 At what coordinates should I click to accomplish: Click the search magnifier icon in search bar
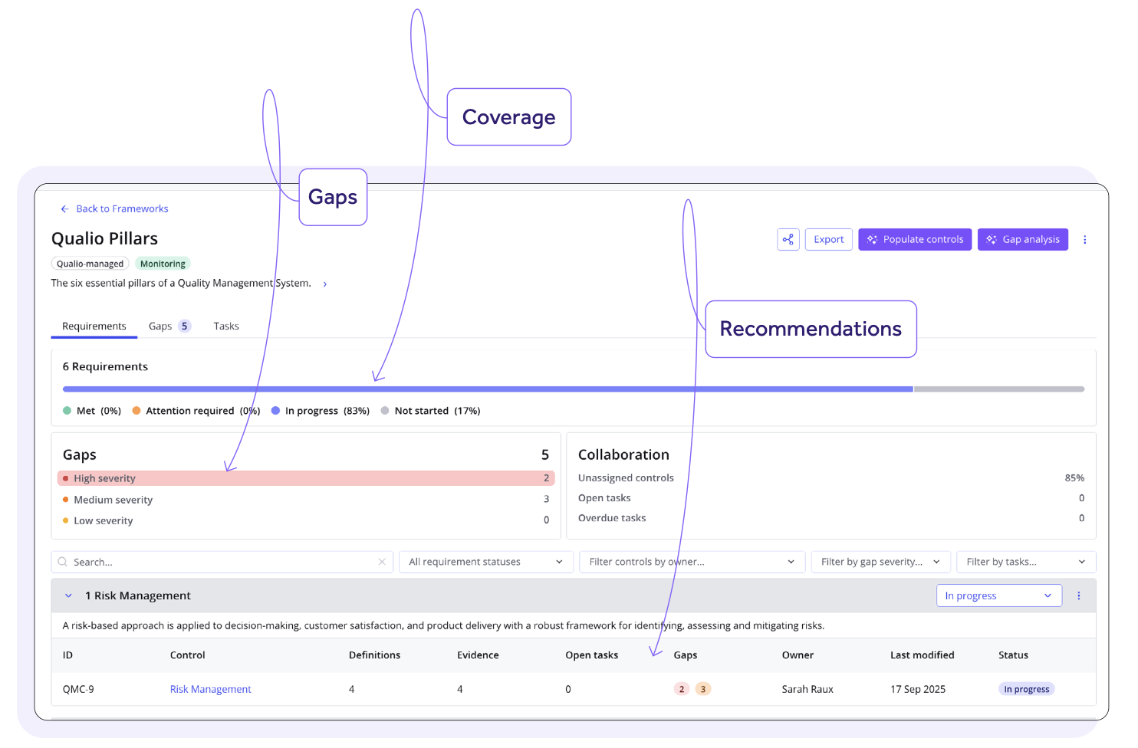coord(63,562)
